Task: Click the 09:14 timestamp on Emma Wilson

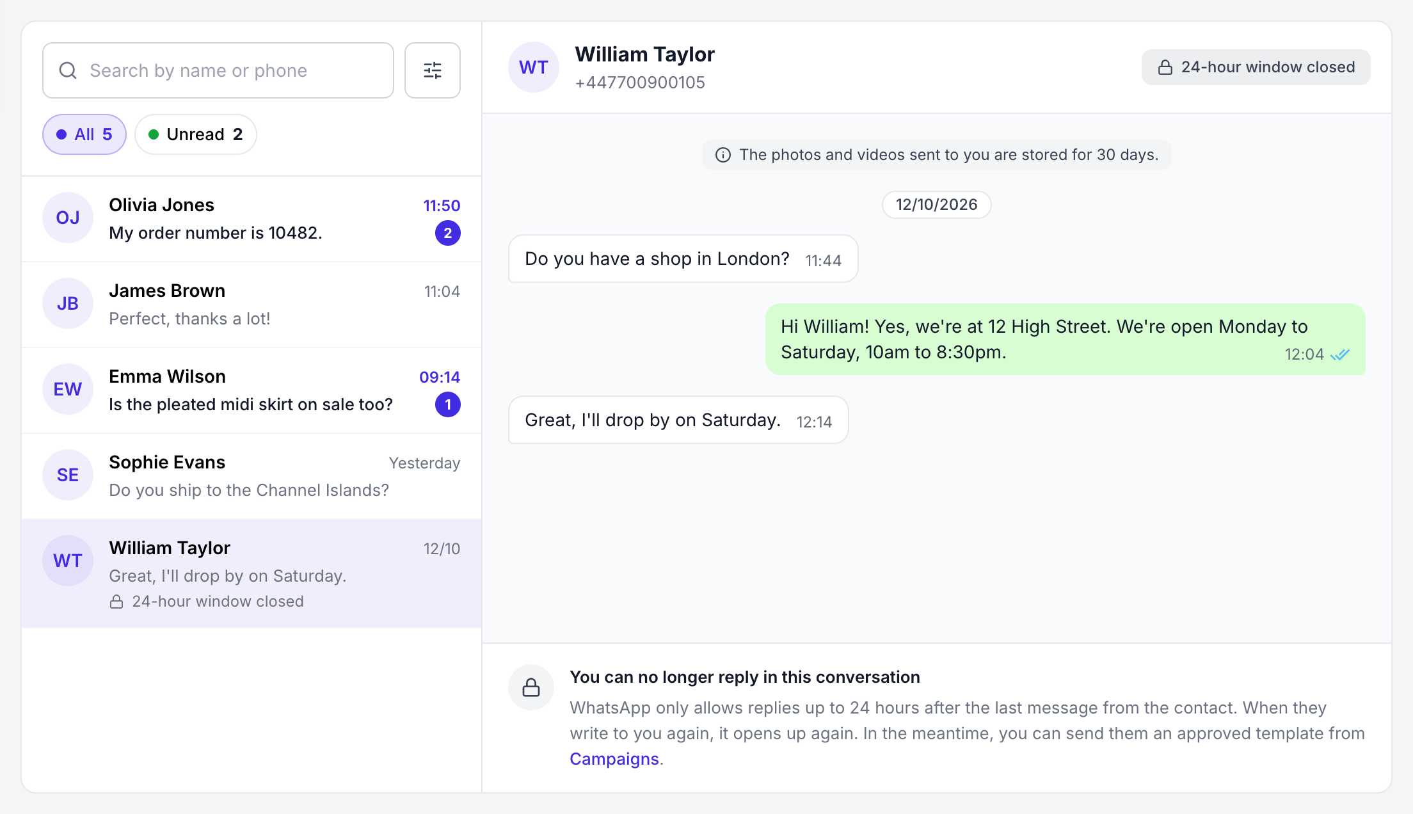Action: tap(440, 377)
